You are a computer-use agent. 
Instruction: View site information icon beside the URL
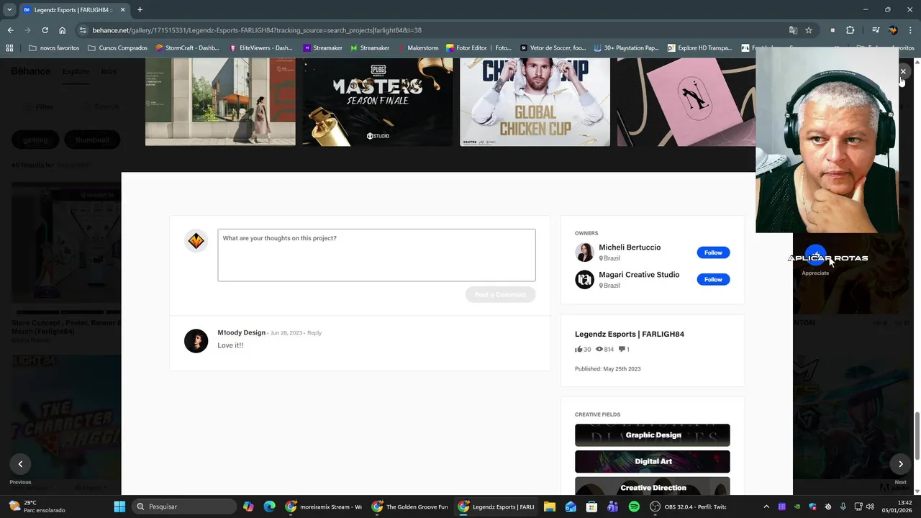point(83,30)
